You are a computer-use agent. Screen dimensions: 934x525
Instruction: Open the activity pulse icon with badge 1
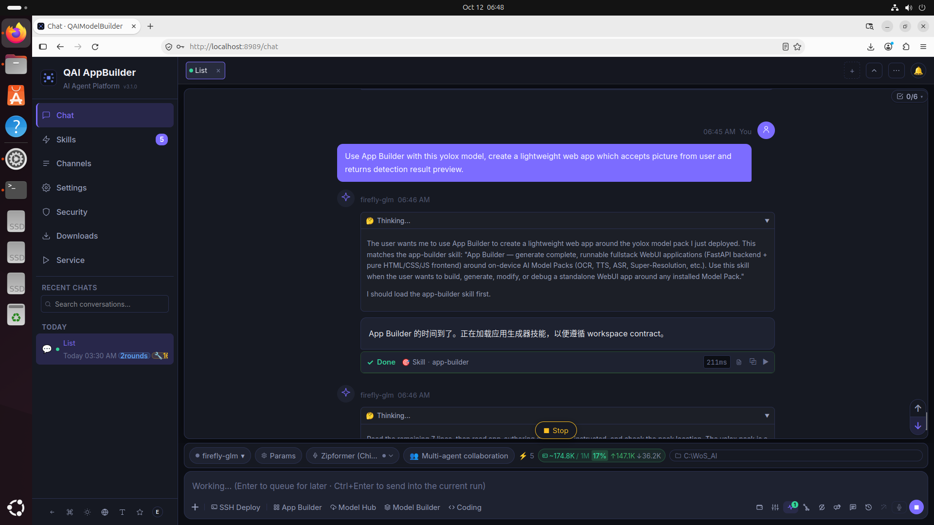[790, 507]
